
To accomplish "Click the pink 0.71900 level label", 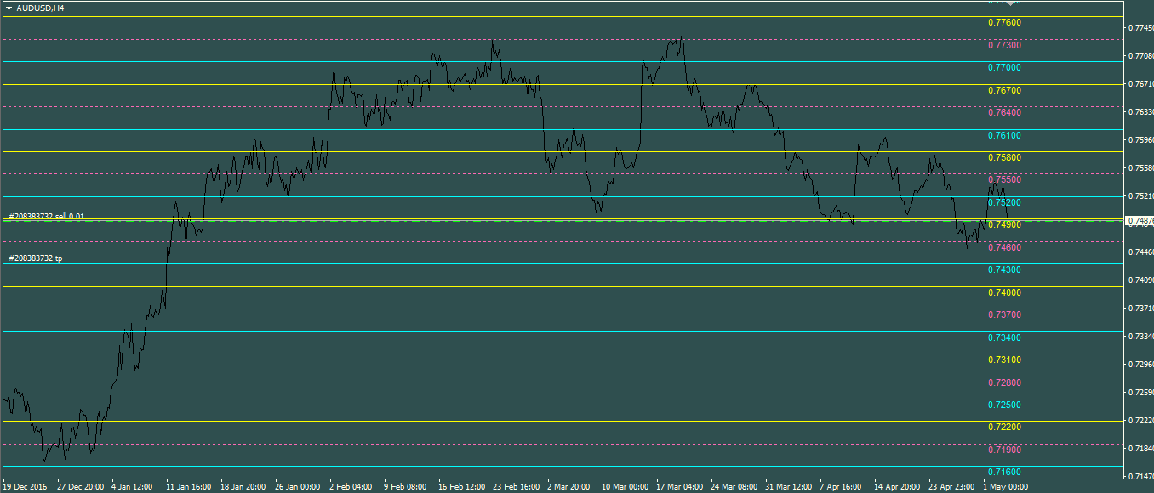I will [x=1004, y=450].
